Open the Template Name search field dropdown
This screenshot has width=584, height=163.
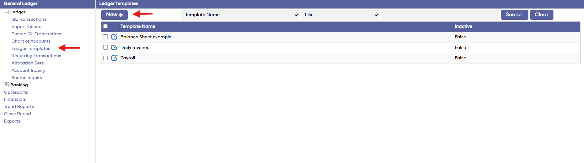coord(240,15)
